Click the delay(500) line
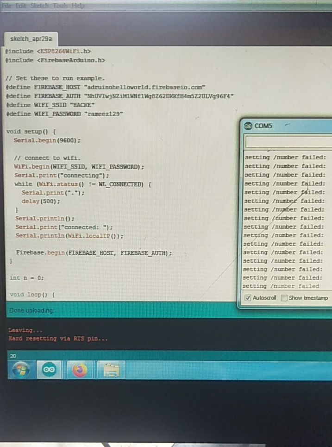 41,201
